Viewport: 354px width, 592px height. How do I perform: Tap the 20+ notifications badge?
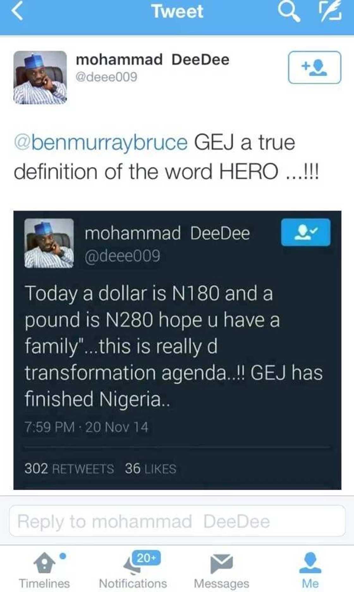(x=147, y=558)
